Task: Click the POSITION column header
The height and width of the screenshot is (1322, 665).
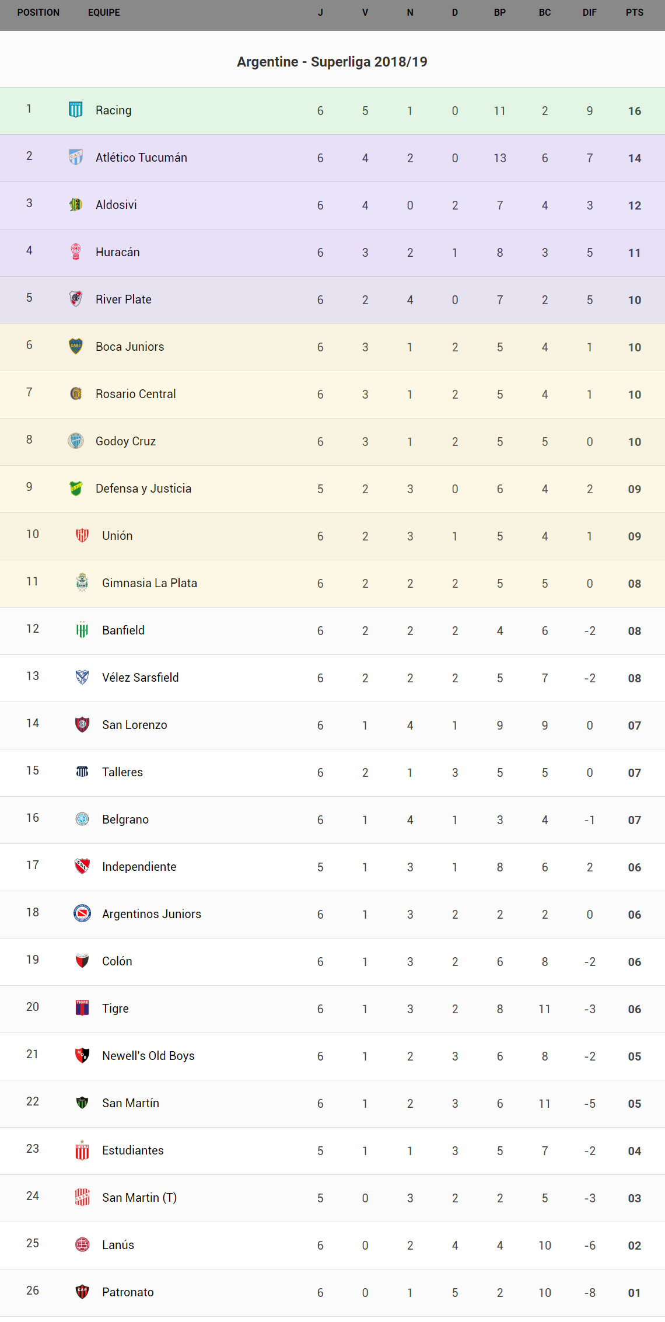Action: click(38, 13)
